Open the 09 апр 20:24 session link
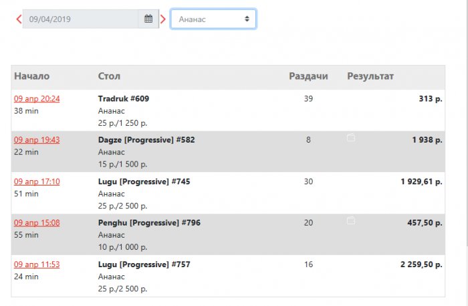The width and height of the screenshot is (468, 306). click(37, 98)
